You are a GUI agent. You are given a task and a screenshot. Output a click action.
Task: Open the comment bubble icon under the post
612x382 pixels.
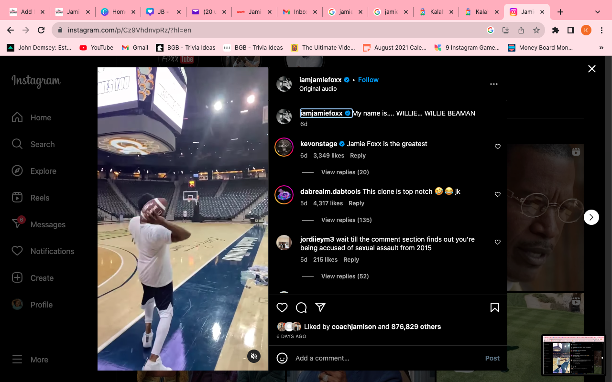301,308
